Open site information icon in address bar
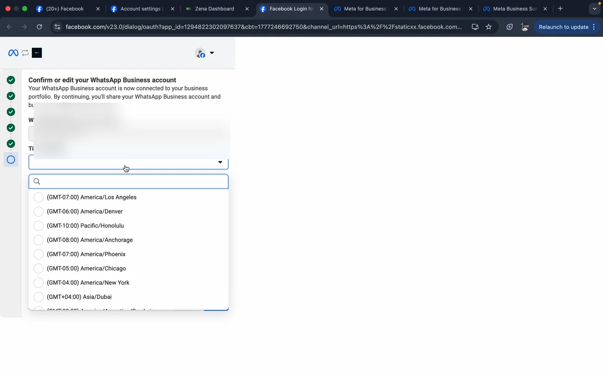The image size is (603, 377). pos(57,27)
